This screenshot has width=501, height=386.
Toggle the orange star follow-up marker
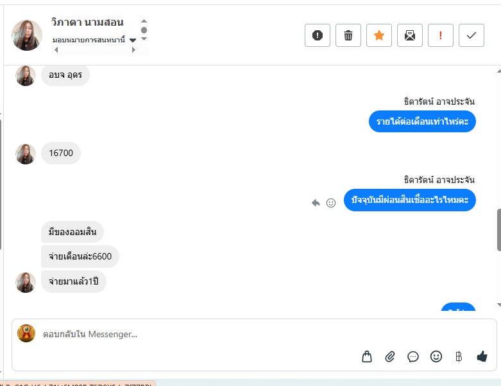coord(379,35)
